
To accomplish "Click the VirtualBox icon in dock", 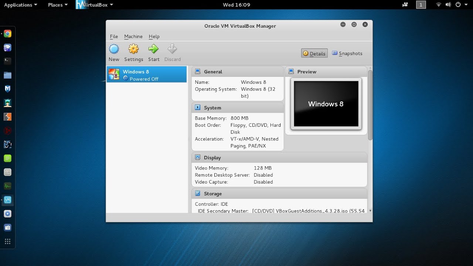I will 7,200.
